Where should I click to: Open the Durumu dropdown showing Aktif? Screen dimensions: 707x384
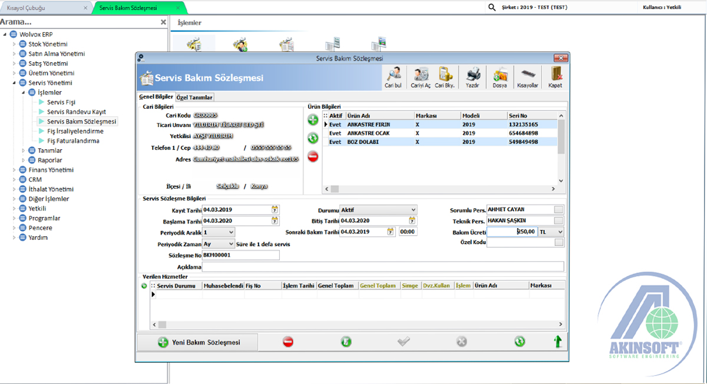coord(412,209)
